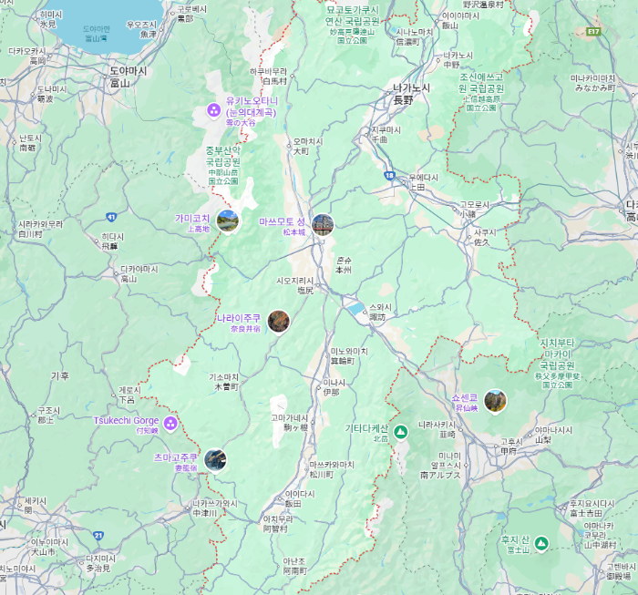Screen dimensions: 638x595
Task: Click the 혼슈 island label
Action: [x=344, y=265]
